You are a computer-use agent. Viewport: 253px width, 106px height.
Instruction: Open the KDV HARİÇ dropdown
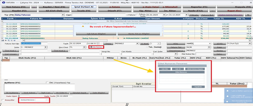(210, 44)
